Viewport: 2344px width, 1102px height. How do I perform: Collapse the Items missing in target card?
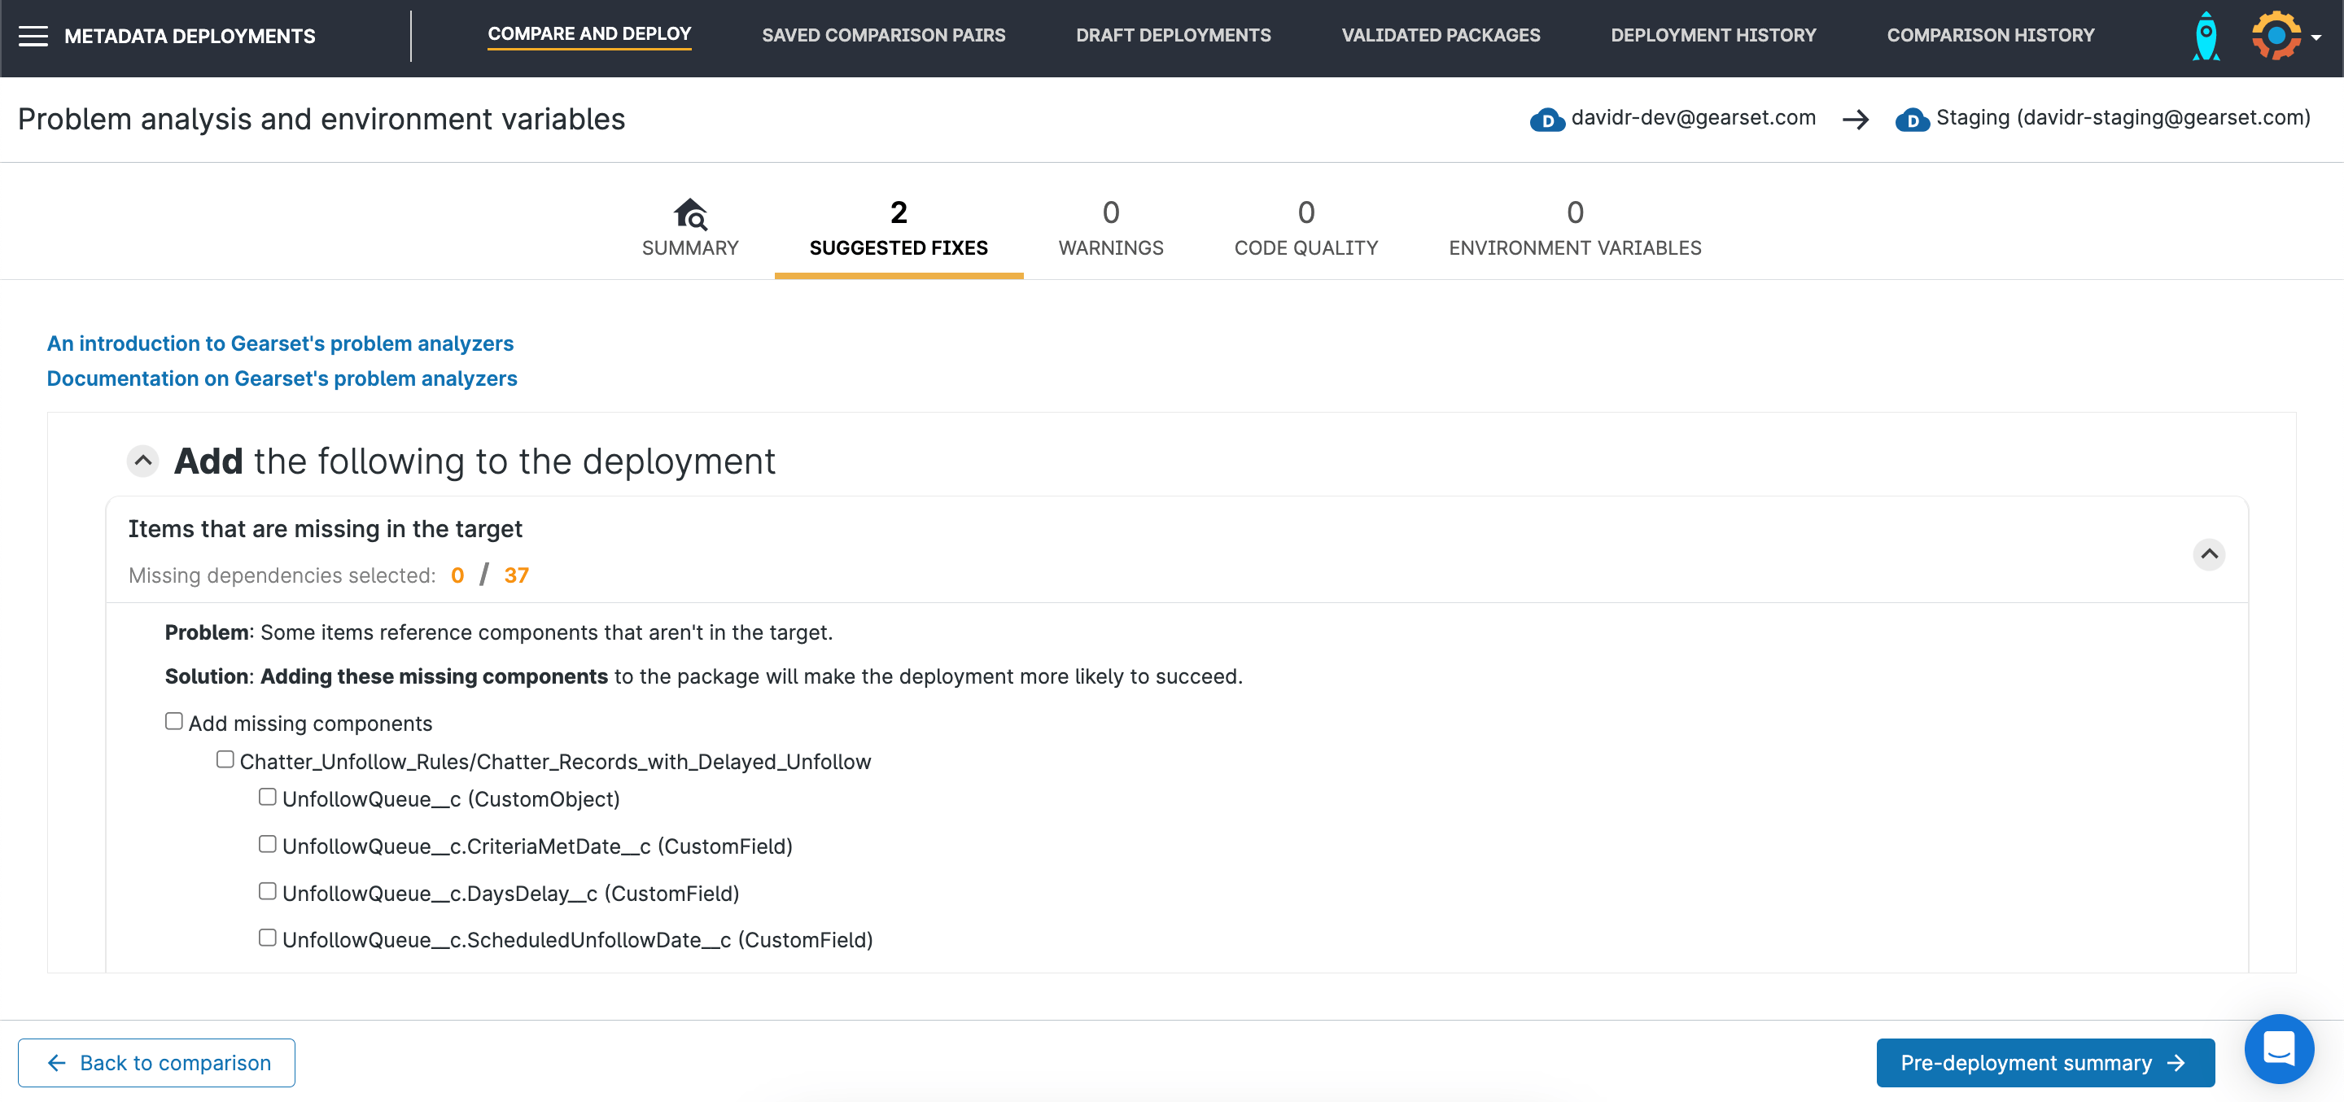[2208, 554]
